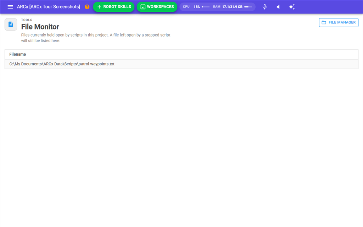The height and width of the screenshot is (227, 363).
Task: Mute audio with the speaker icon
Action: (278, 7)
